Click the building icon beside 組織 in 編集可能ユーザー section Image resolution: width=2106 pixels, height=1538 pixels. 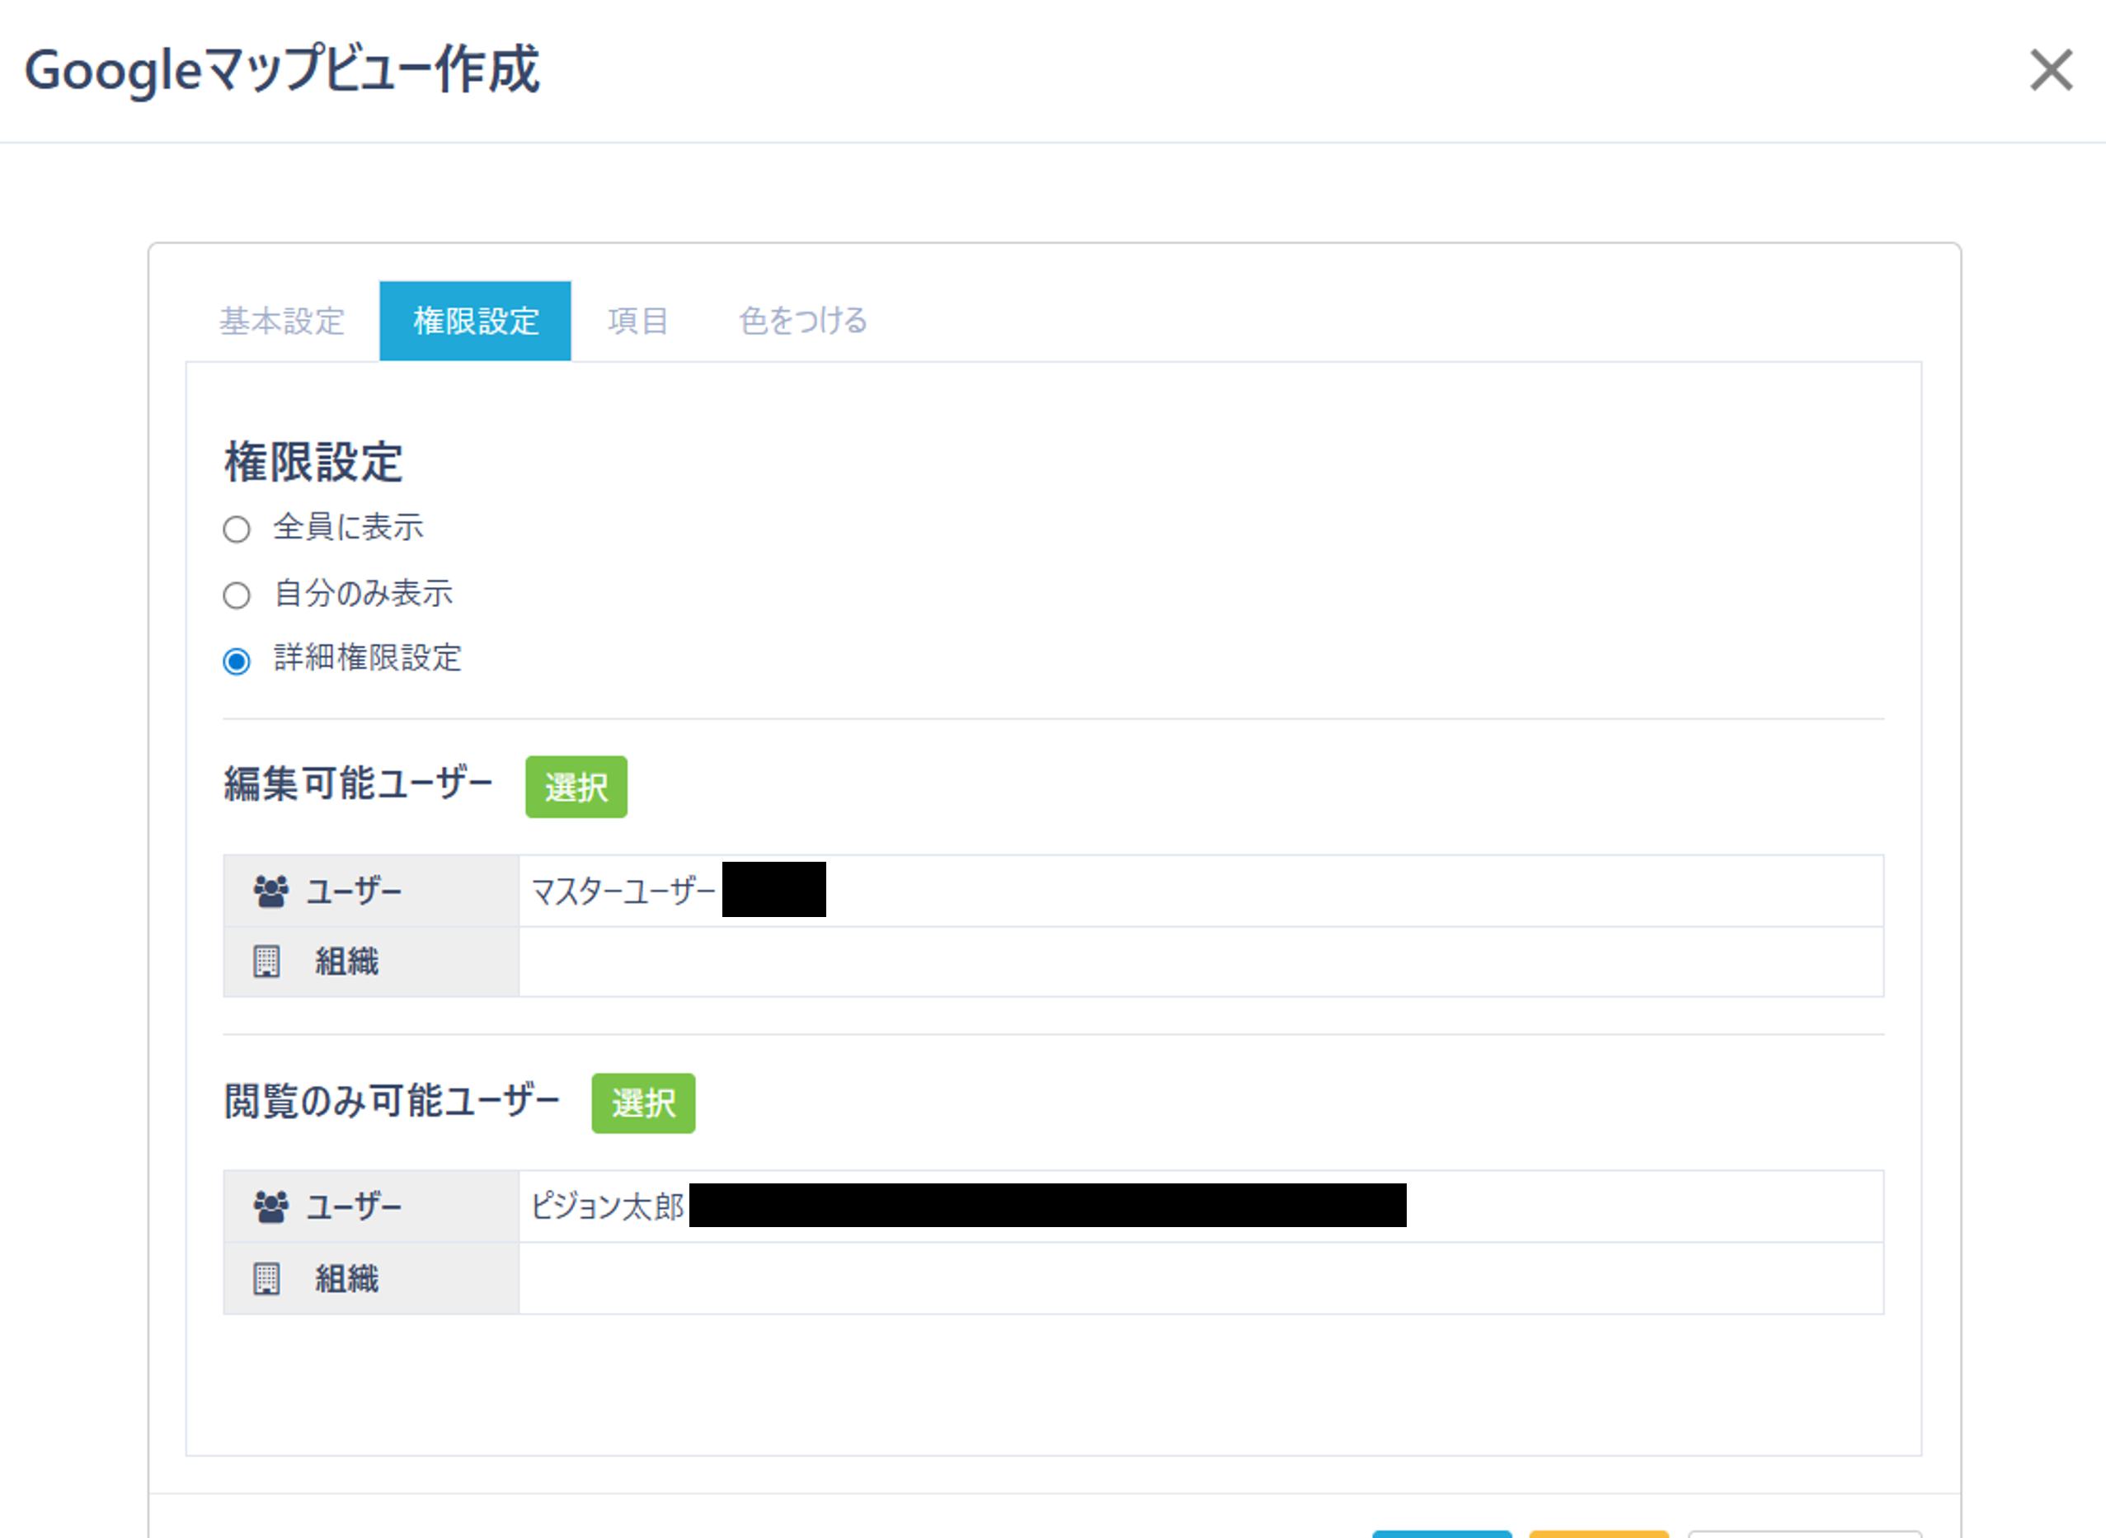point(269,960)
